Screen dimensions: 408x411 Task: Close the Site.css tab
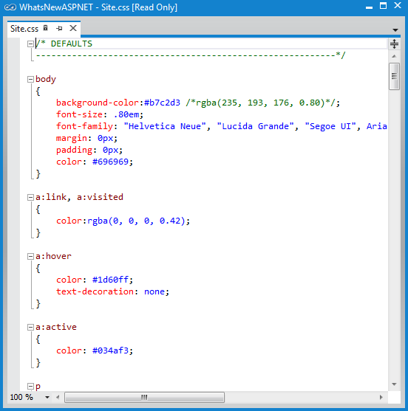[x=73, y=28]
